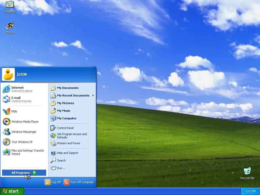The image size is (260, 195).
Task: Open the Control Panel icon
Action: [53, 128]
